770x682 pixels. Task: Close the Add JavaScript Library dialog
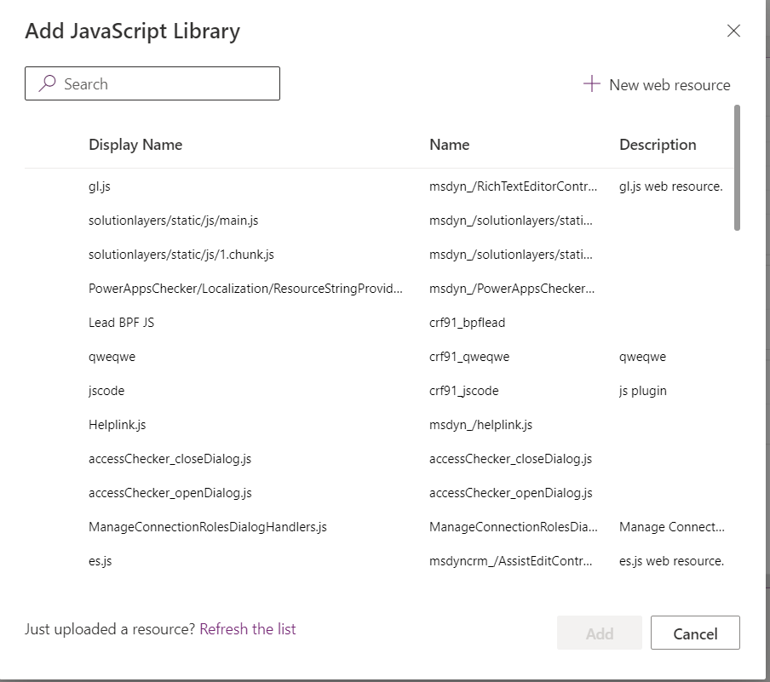[x=733, y=31]
